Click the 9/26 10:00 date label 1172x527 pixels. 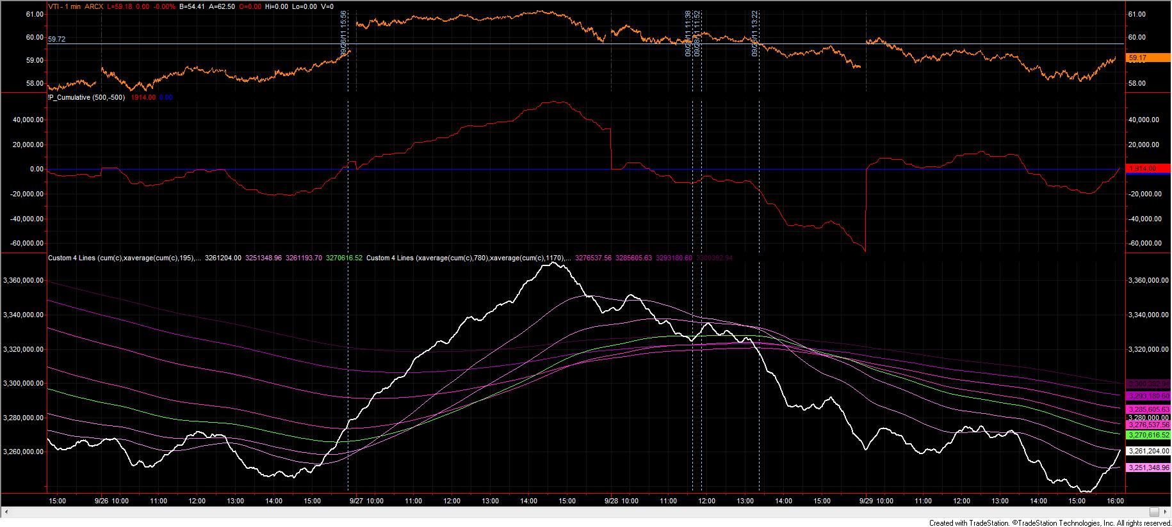(x=111, y=501)
